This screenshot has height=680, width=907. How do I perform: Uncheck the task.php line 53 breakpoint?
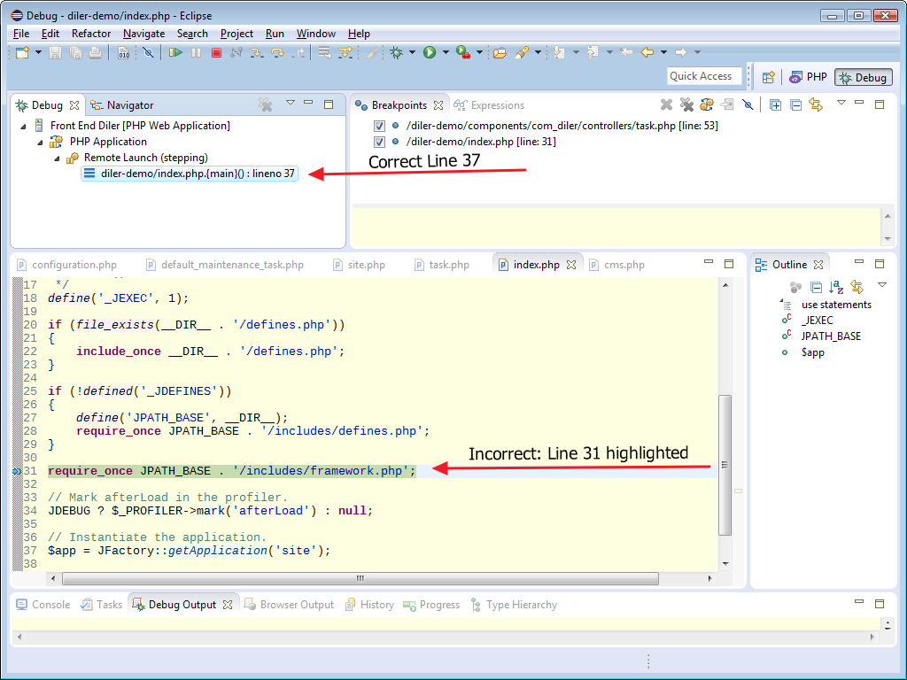coord(379,126)
